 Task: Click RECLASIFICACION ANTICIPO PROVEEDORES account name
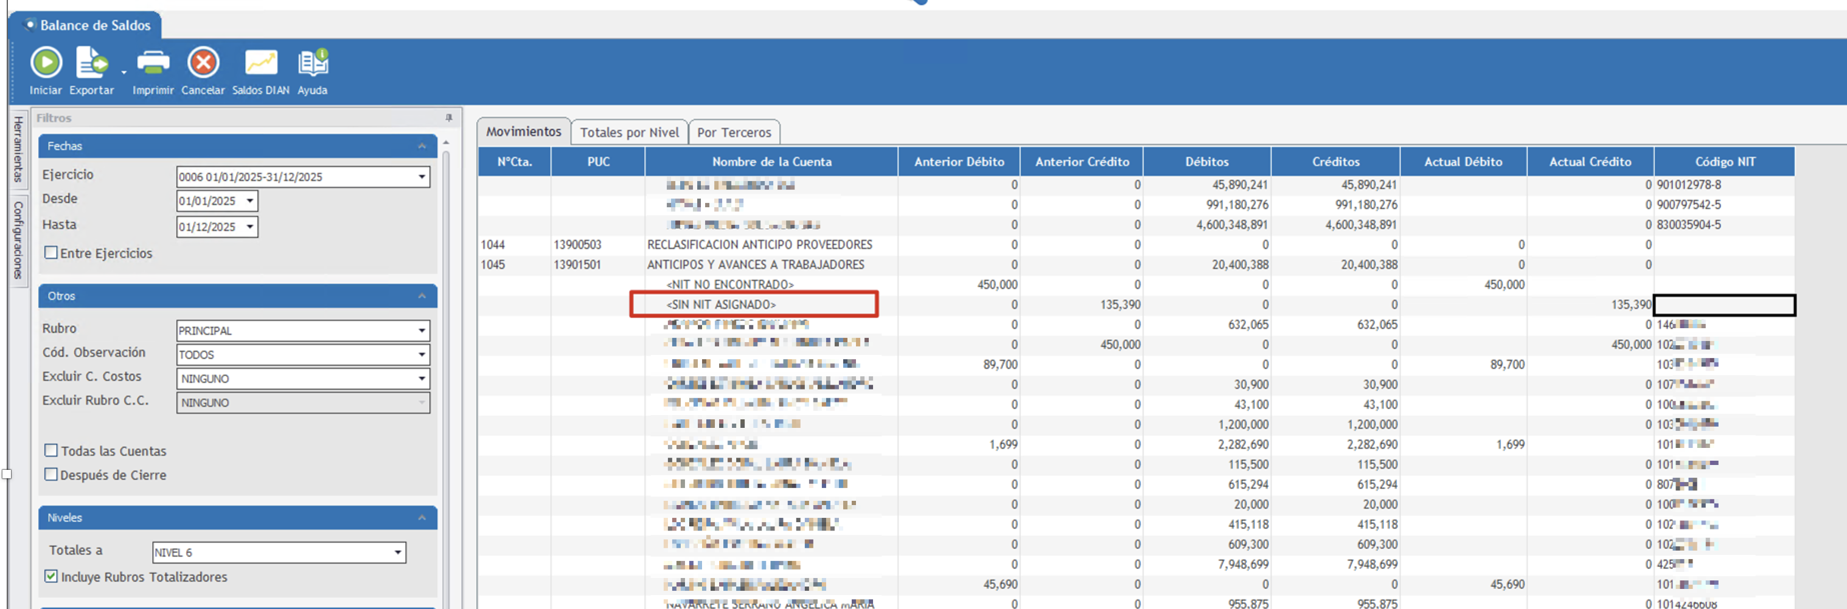point(759,244)
